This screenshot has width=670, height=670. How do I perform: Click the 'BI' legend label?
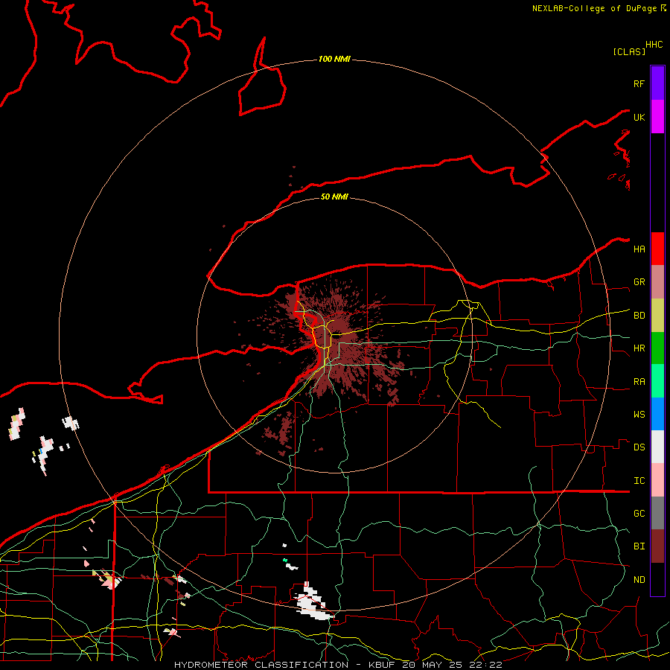coord(639,546)
